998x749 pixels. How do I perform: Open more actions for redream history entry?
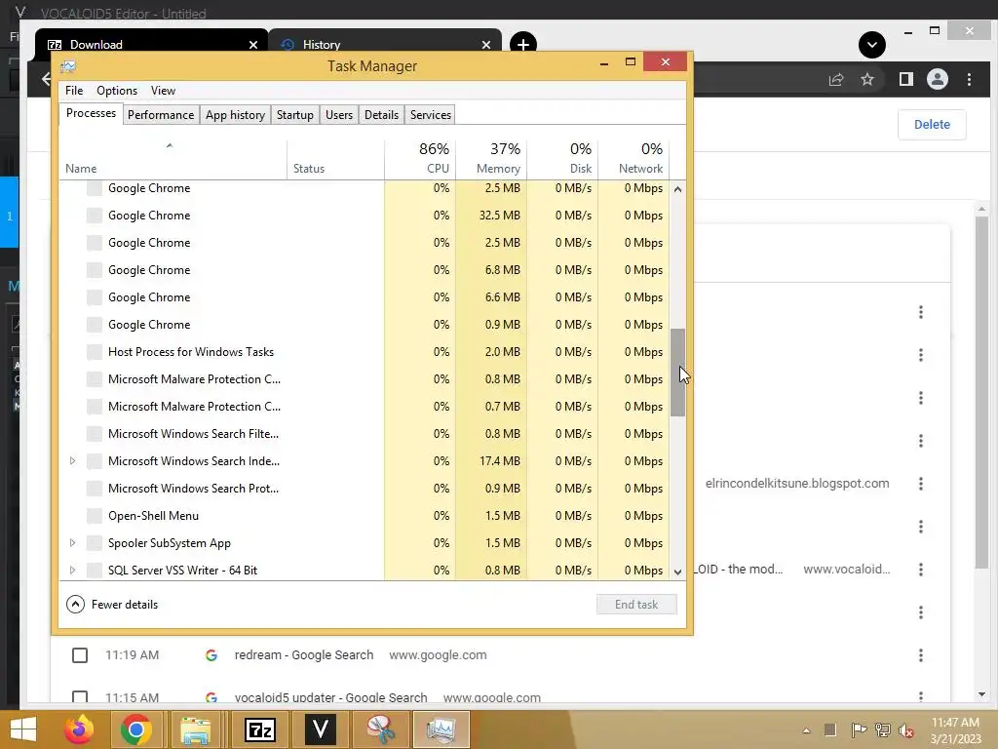point(920,654)
